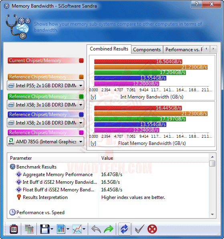224x239 pixels.
Task: Toggle the red Current Chipset/Memory swatch
Action: pos(81,60)
